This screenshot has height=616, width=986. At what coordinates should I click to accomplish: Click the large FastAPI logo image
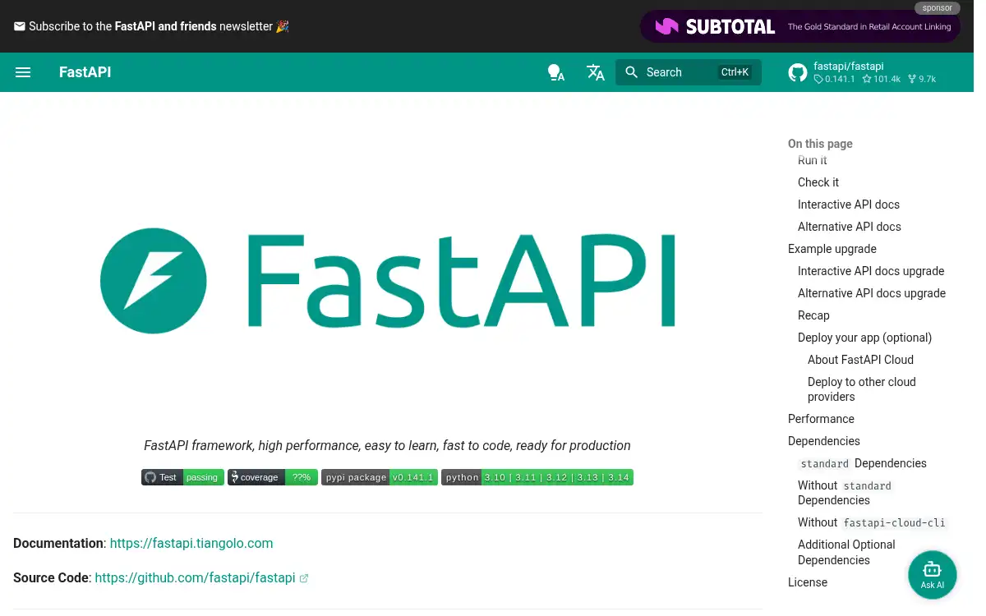tap(388, 281)
